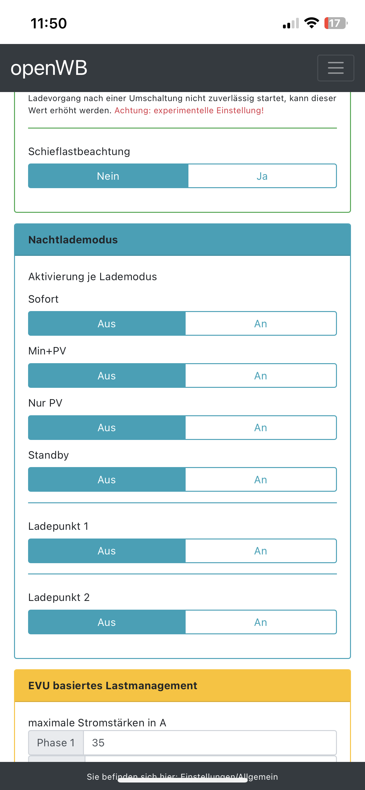Image resolution: width=365 pixels, height=790 pixels.
Task: Tap the Wi-Fi status icon
Action: [x=311, y=23]
